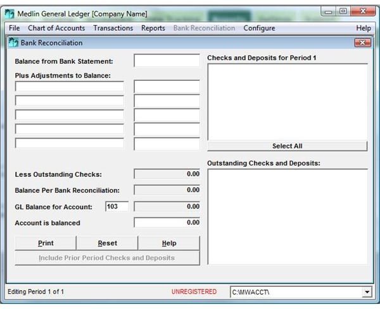Click the third adjustment amount field
Viewport: 380px width, 309px height.
pyautogui.click(x=167, y=115)
